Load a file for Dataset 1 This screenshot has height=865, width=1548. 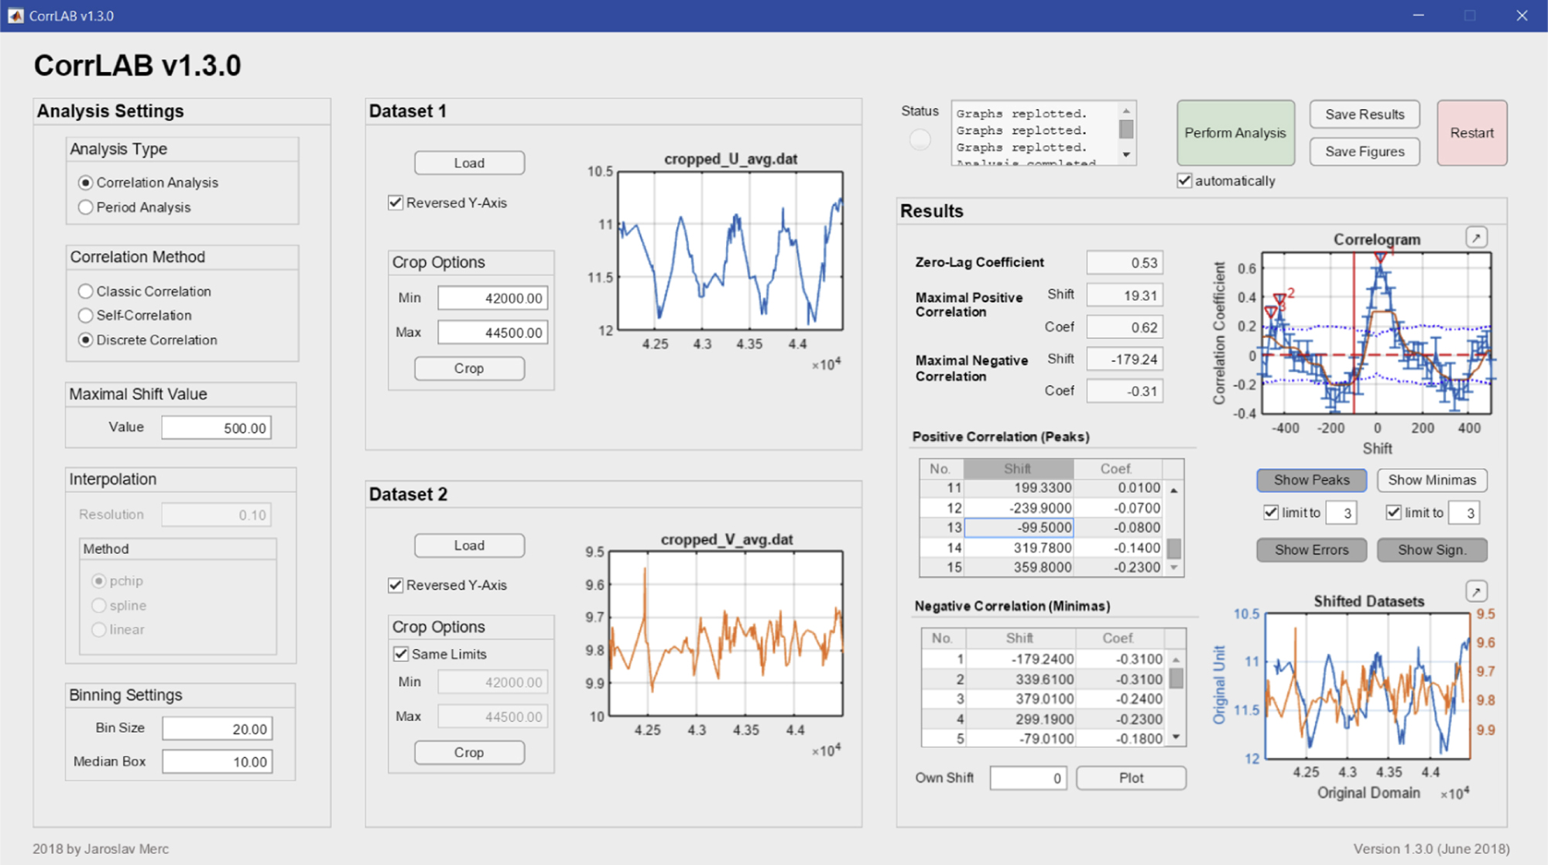pos(469,163)
